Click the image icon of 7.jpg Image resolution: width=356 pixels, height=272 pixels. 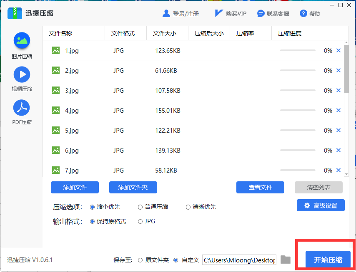coord(56,170)
